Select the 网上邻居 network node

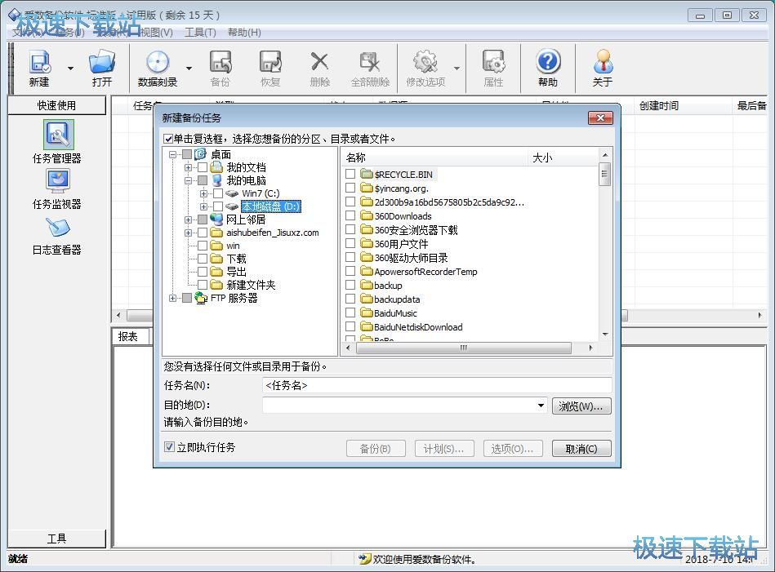coord(246,219)
